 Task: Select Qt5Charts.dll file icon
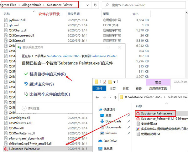tap(6, 30)
